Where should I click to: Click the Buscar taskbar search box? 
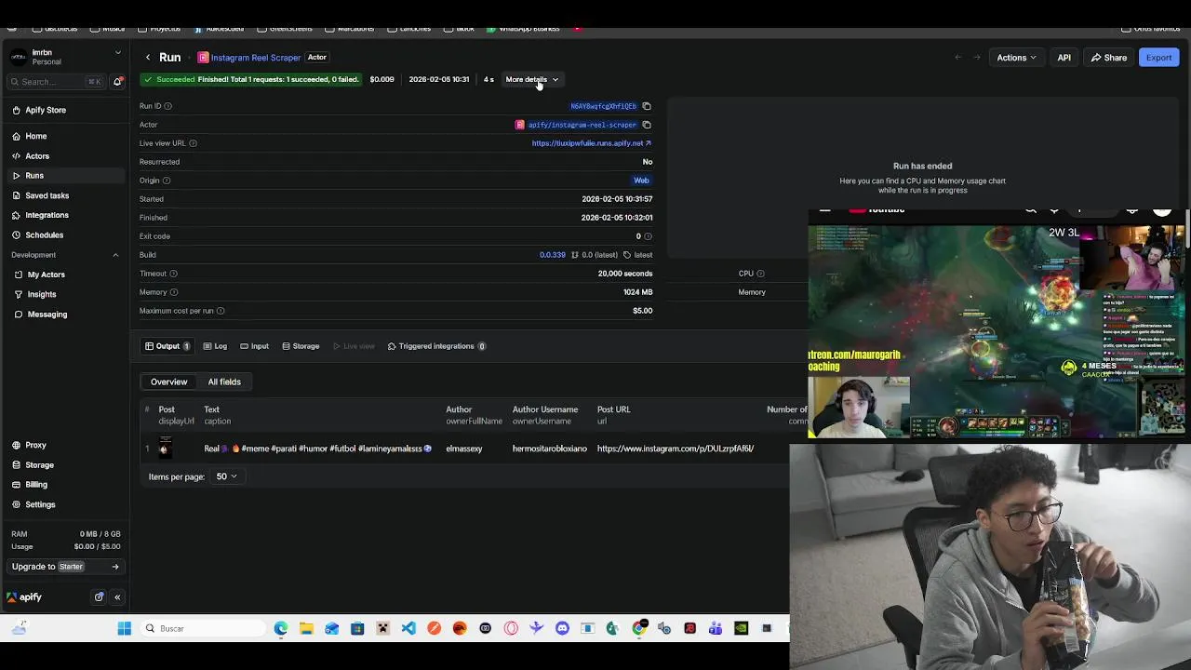(x=205, y=629)
